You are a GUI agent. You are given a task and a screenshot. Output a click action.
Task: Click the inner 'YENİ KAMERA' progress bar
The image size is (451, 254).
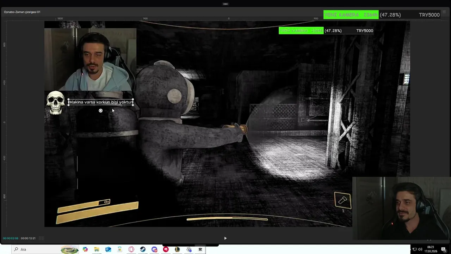(301, 31)
